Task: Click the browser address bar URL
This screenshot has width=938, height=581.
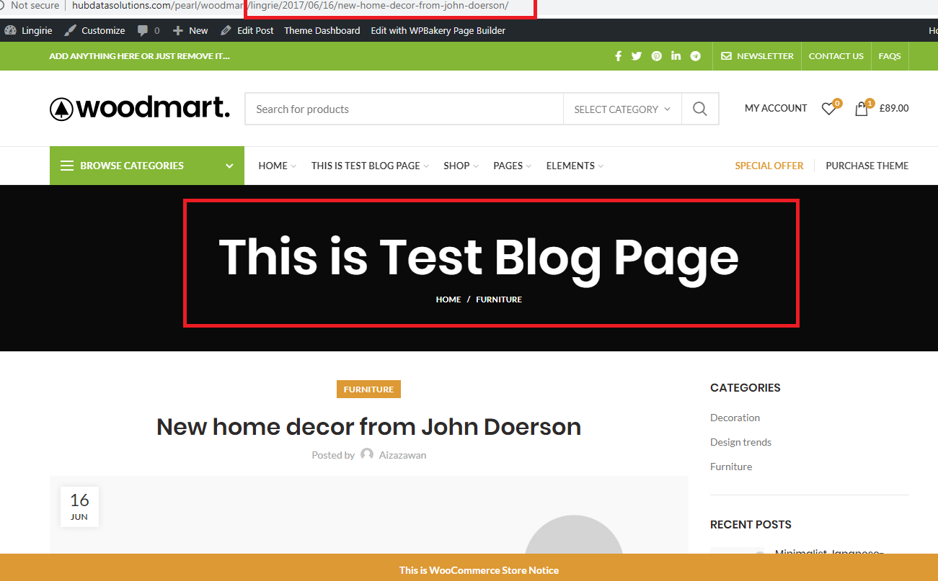Action: (291, 6)
